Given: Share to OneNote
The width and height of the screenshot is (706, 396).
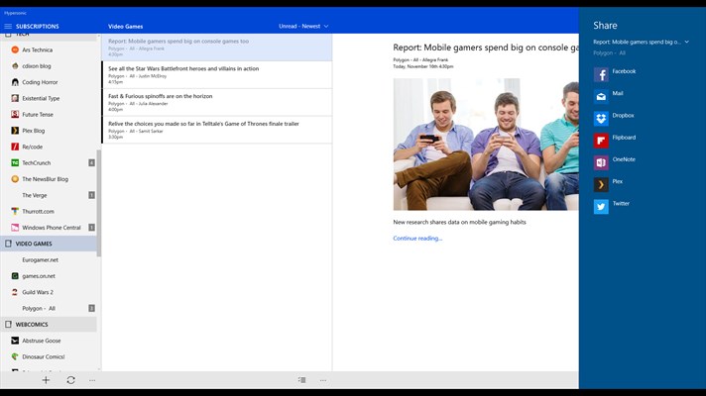Looking at the screenshot, I should click(601, 161).
